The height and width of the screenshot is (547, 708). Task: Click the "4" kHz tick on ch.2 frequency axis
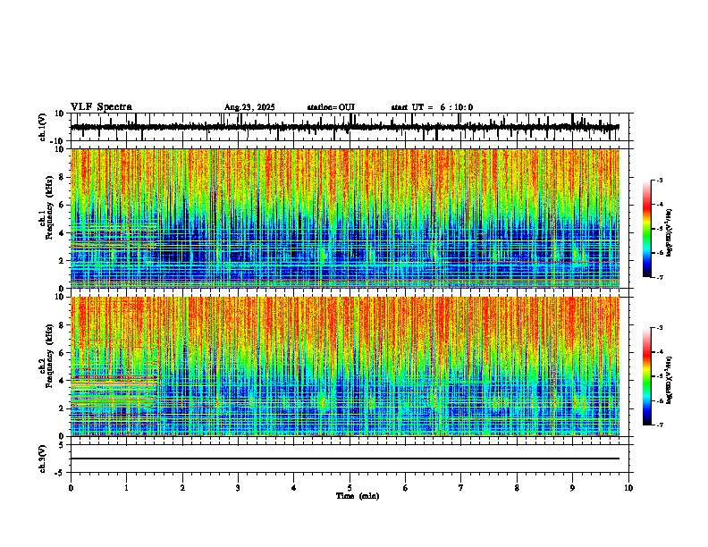click(x=63, y=381)
